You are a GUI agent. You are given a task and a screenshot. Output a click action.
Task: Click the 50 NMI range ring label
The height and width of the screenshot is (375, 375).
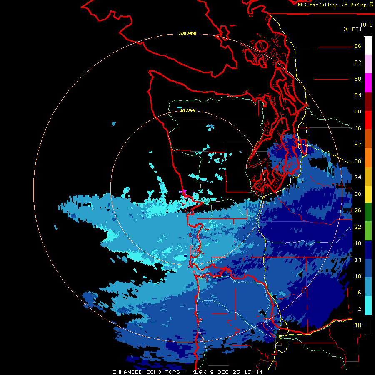pyautogui.click(x=187, y=110)
